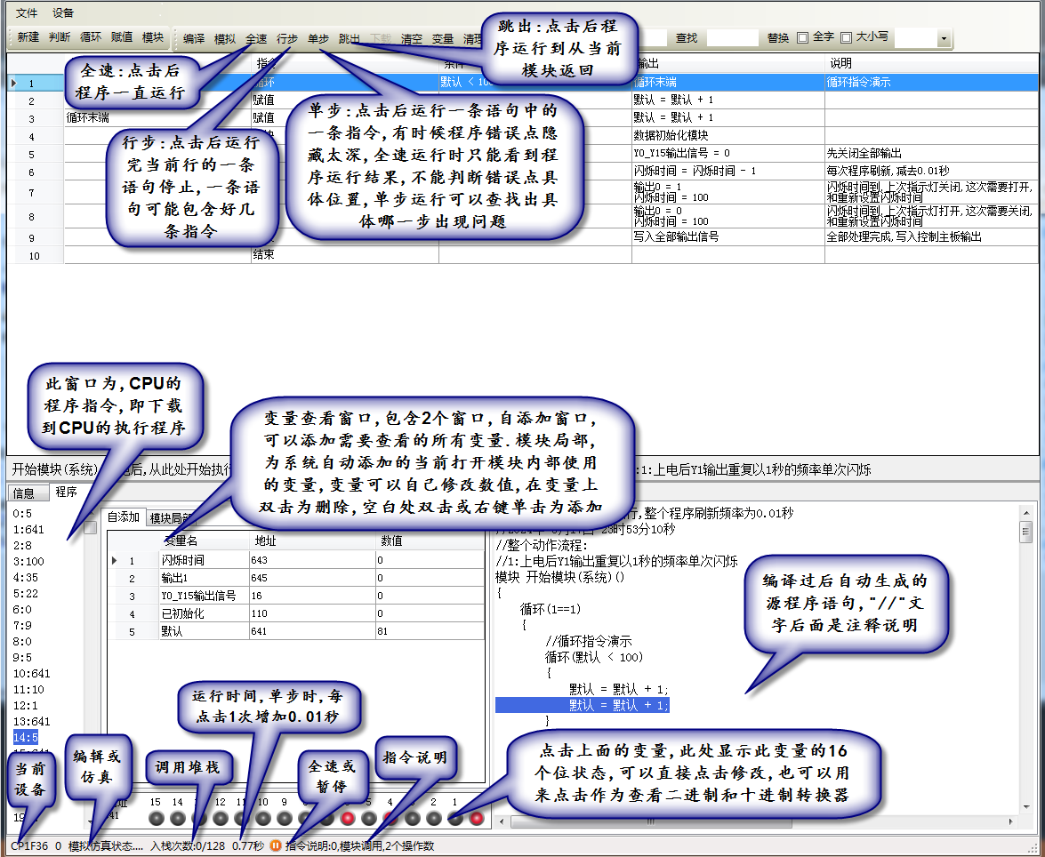Enable the 全字 whole-word checkbox

point(802,37)
